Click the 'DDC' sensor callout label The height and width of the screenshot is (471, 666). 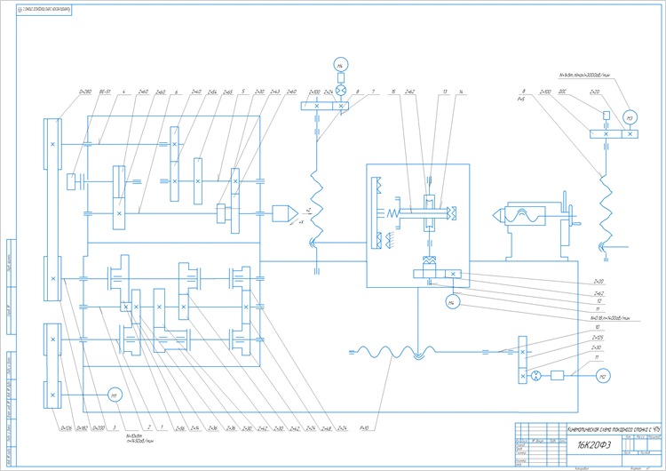(x=563, y=92)
